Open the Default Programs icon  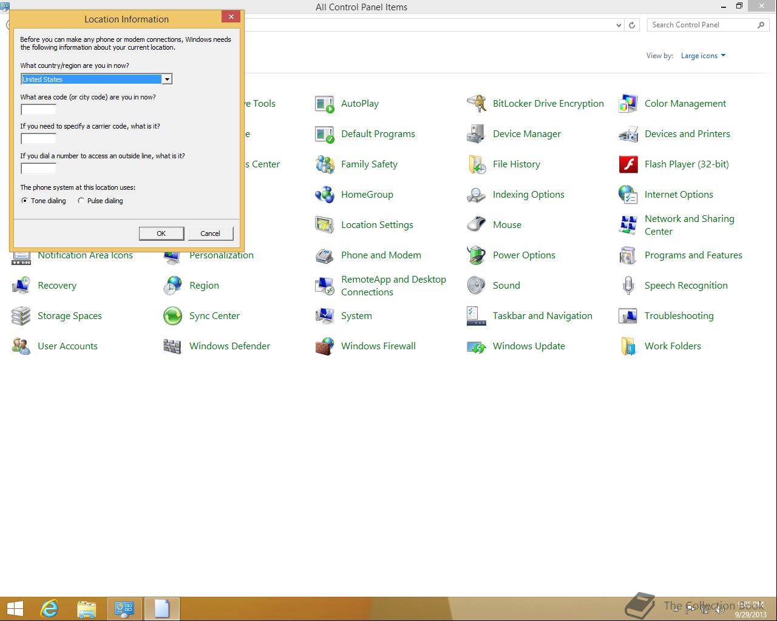click(x=325, y=134)
